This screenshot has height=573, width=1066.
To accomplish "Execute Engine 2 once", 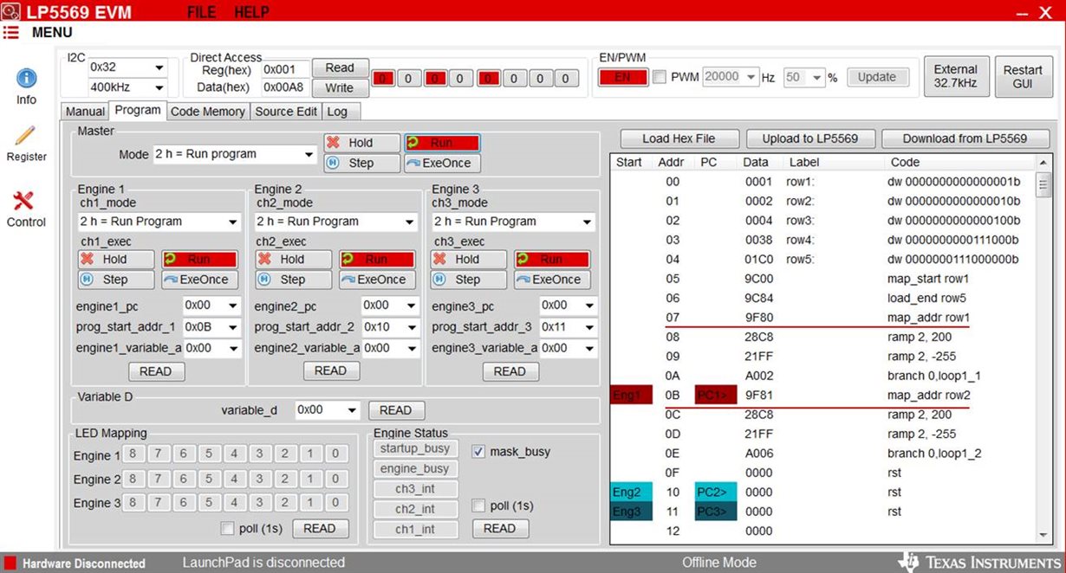I will pos(377,280).
